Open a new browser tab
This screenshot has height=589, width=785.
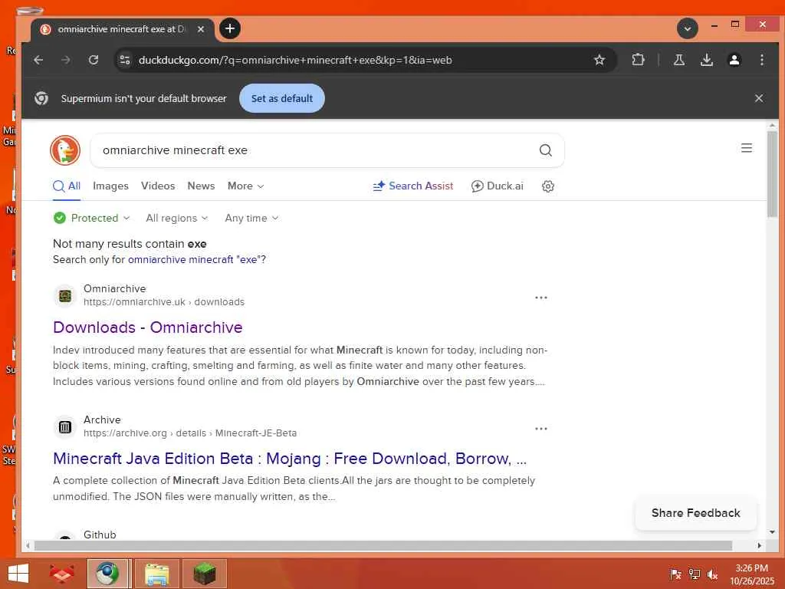pyautogui.click(x=230, y=29)
